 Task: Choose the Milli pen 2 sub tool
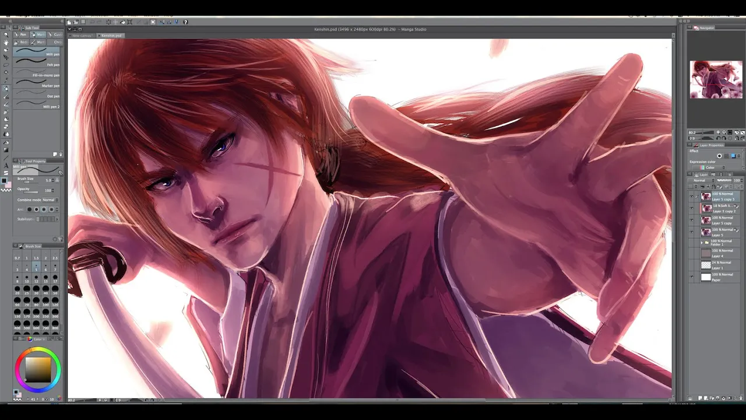click(37, 104)
